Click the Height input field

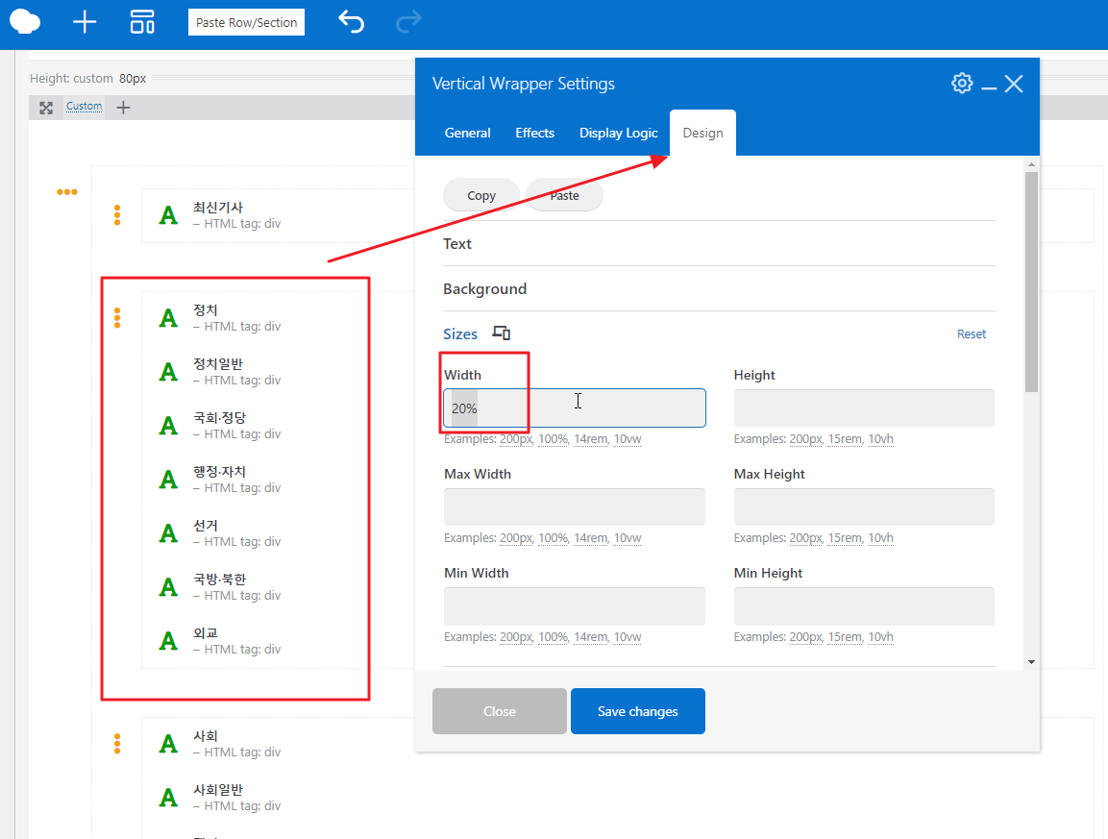tap(864, 407)
